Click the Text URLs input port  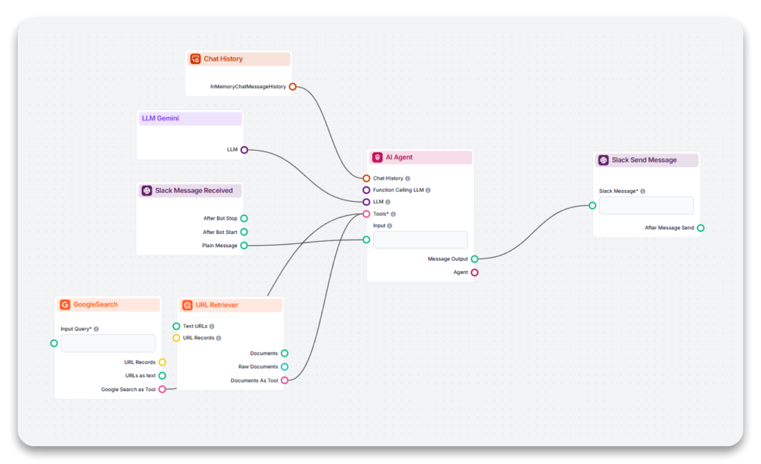coord(176,327)
